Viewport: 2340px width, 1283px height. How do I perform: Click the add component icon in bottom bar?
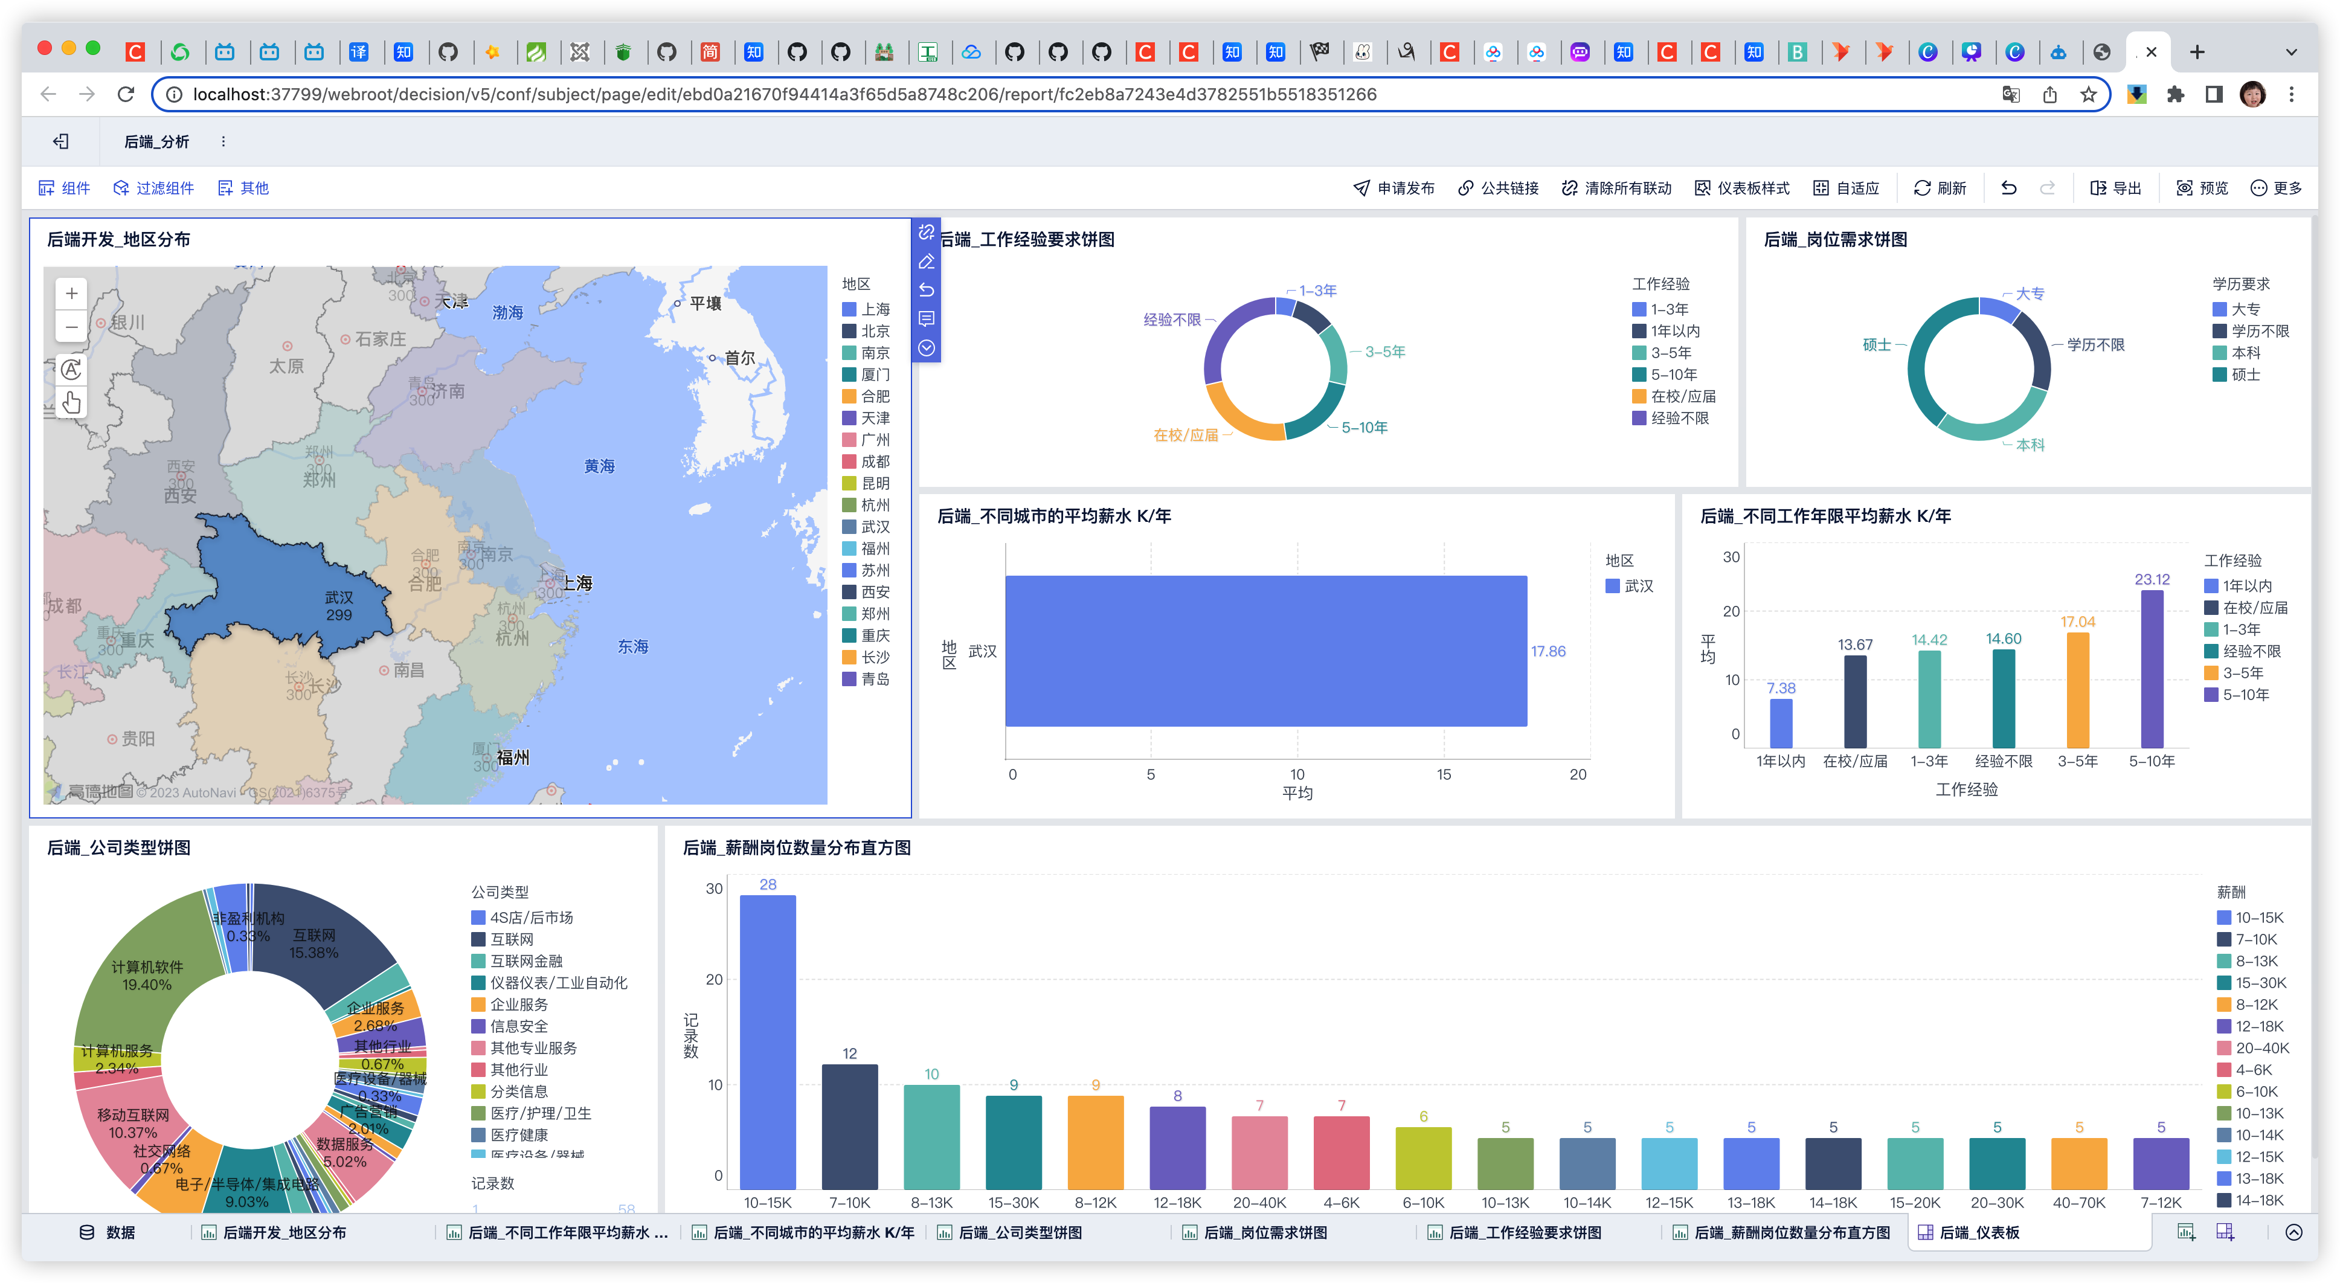tap(2185, 1232)
